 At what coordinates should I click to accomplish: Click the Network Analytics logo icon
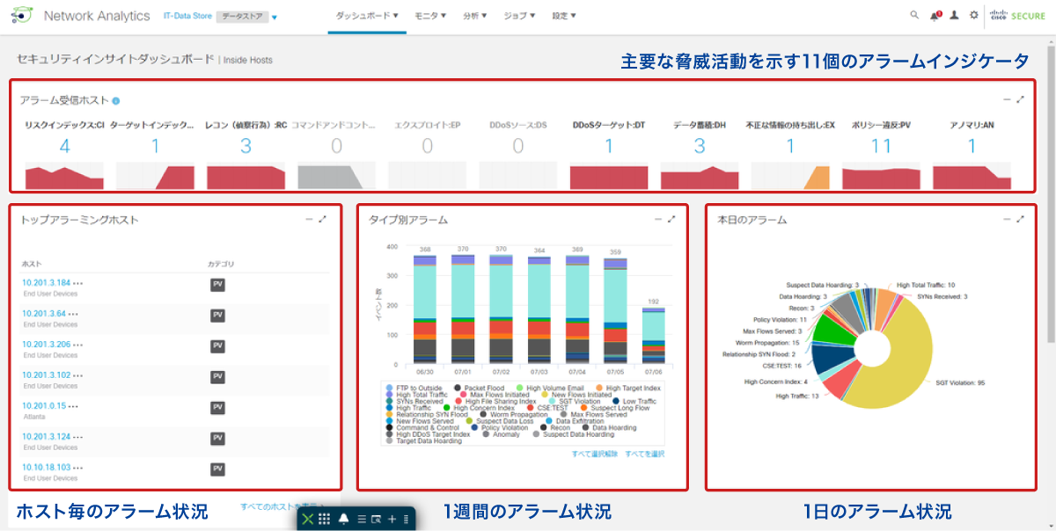(x=23, y=15)
